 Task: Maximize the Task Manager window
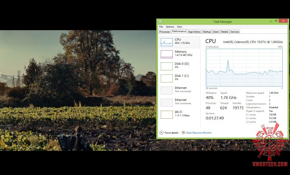coord(276,21)
